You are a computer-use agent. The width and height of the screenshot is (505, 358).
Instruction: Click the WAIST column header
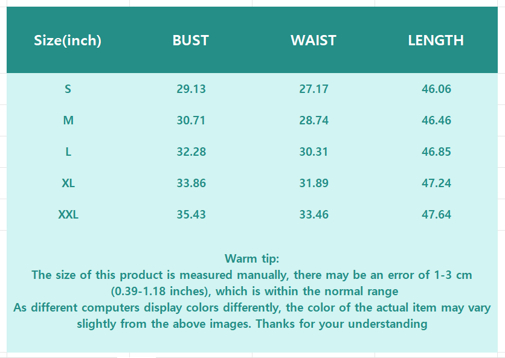(x=313, y=40)
